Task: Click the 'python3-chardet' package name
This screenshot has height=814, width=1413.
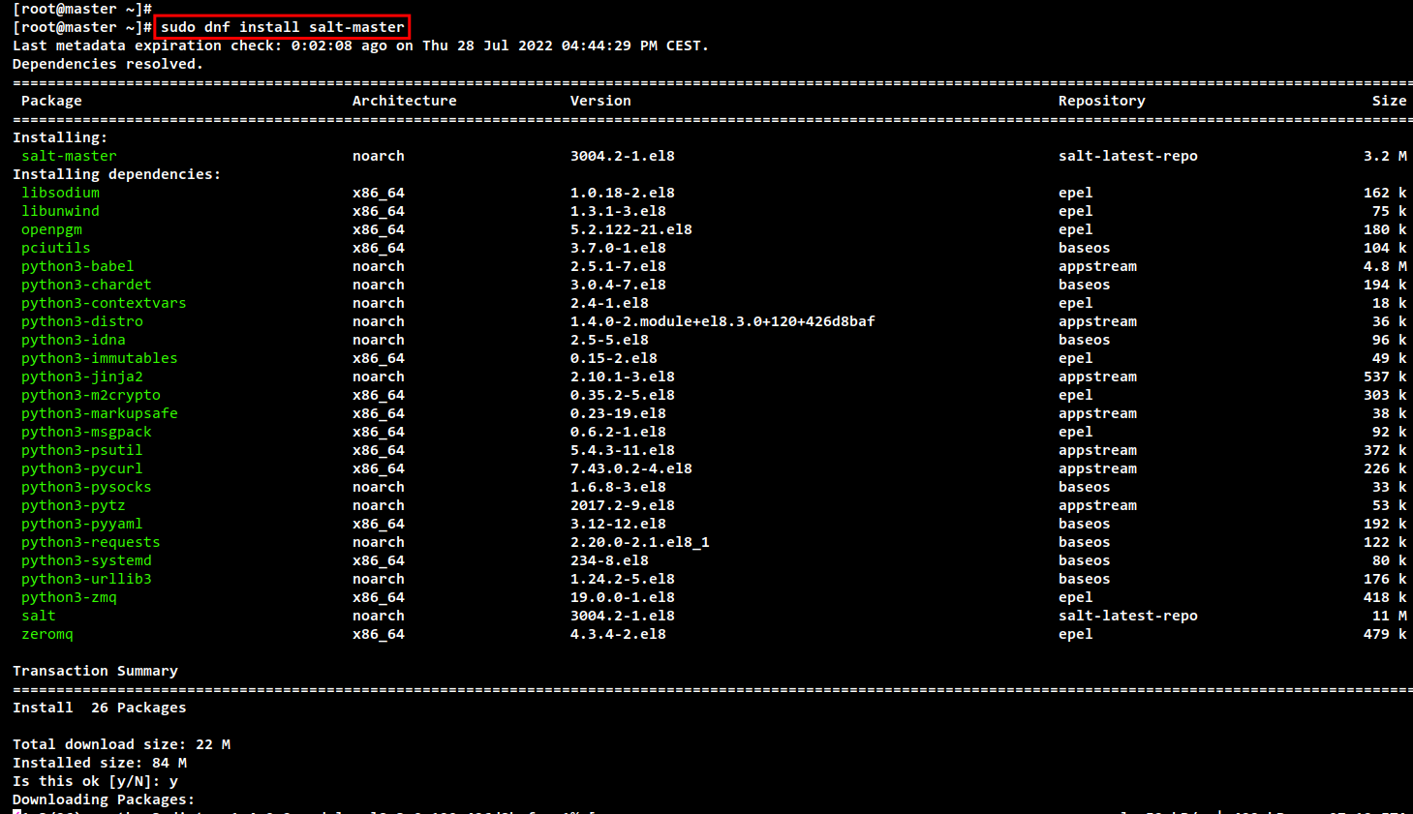Action: tap(86, 285)
